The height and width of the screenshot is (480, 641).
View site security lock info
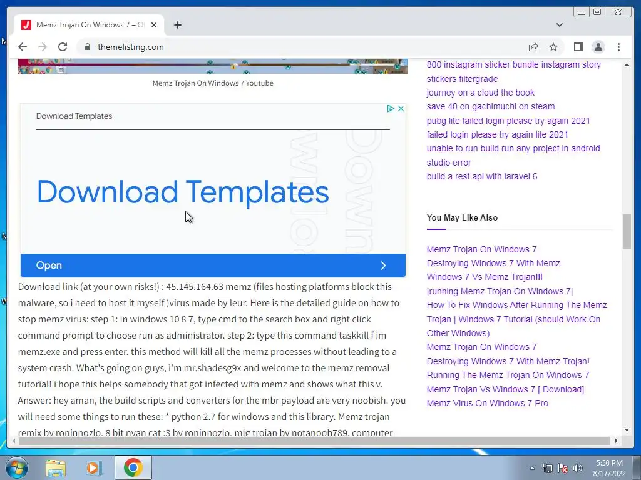pos(87,47)
